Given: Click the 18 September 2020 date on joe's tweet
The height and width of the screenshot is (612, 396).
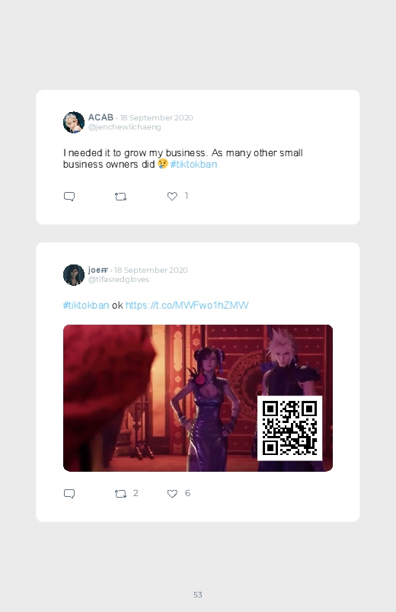Looking at the screenshot, I should 151,270.
